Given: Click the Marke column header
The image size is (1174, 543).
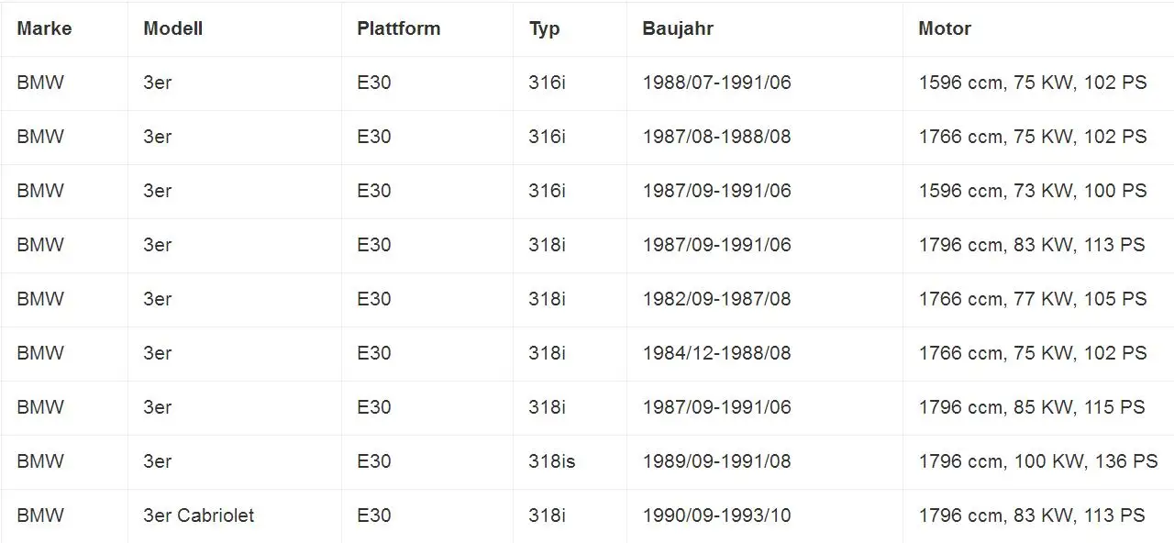Looking at the screenshot, I should click(44, 28).
